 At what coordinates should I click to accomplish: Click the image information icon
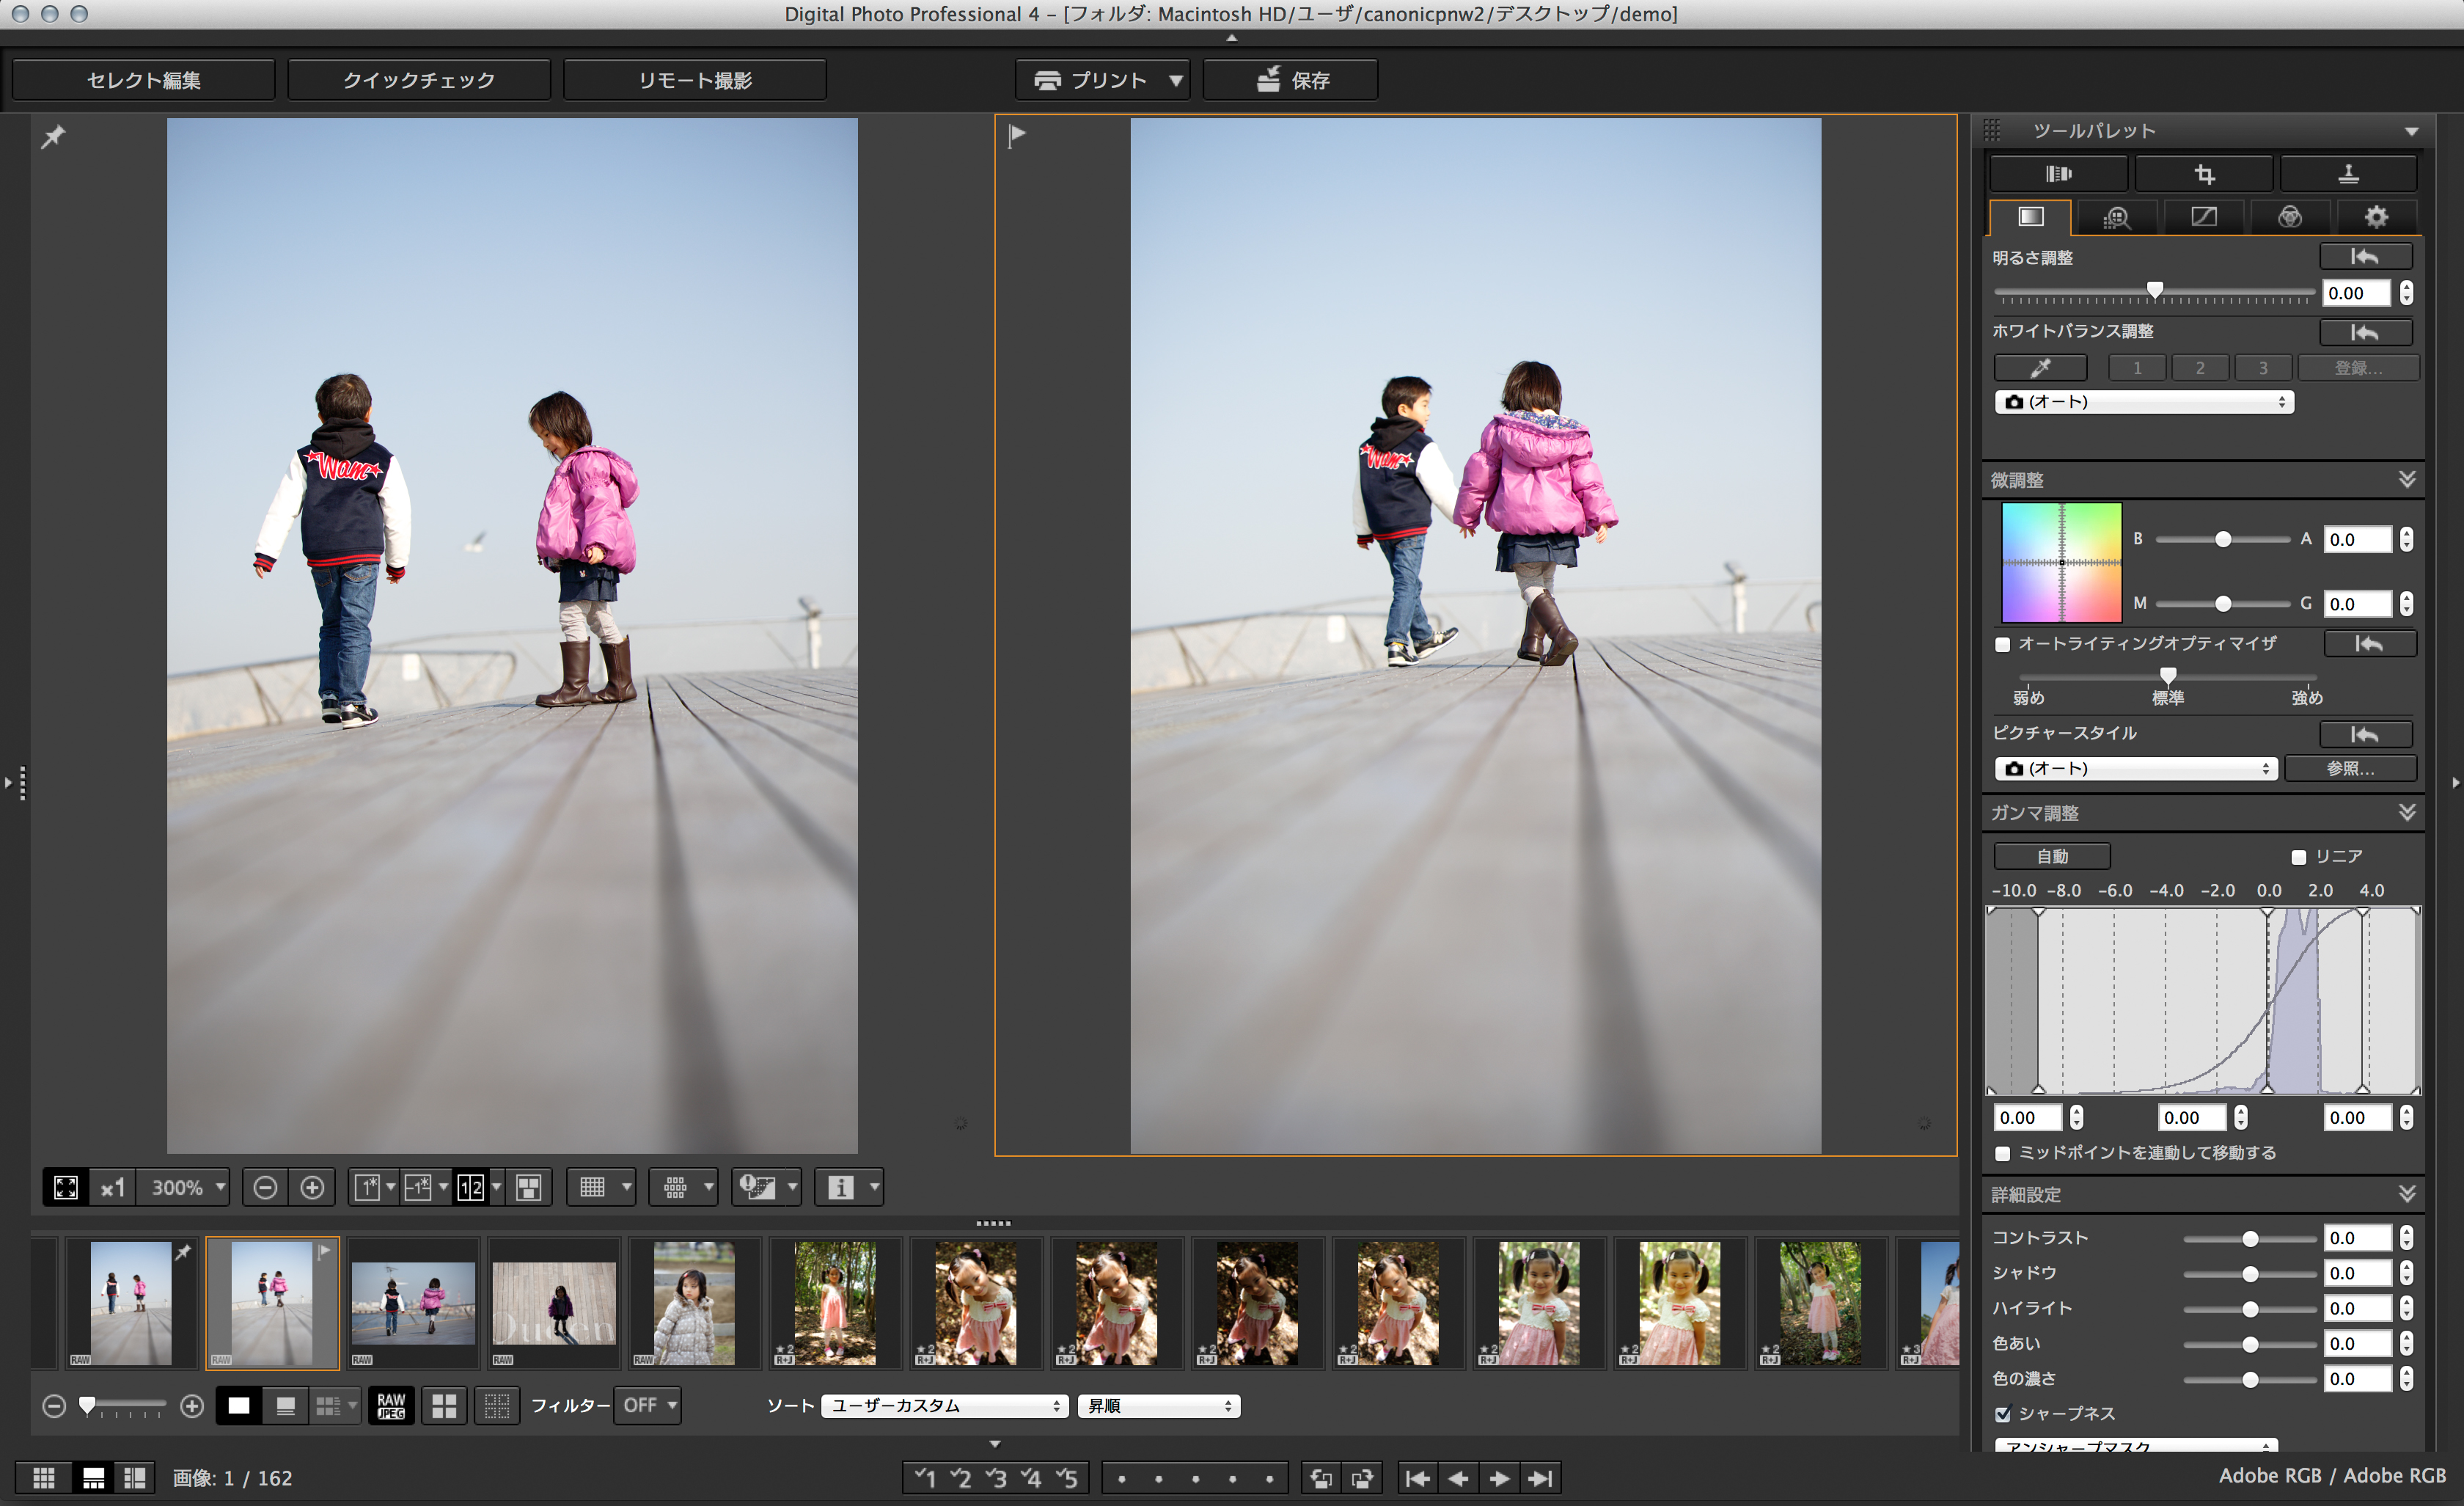coord(841,1187)
